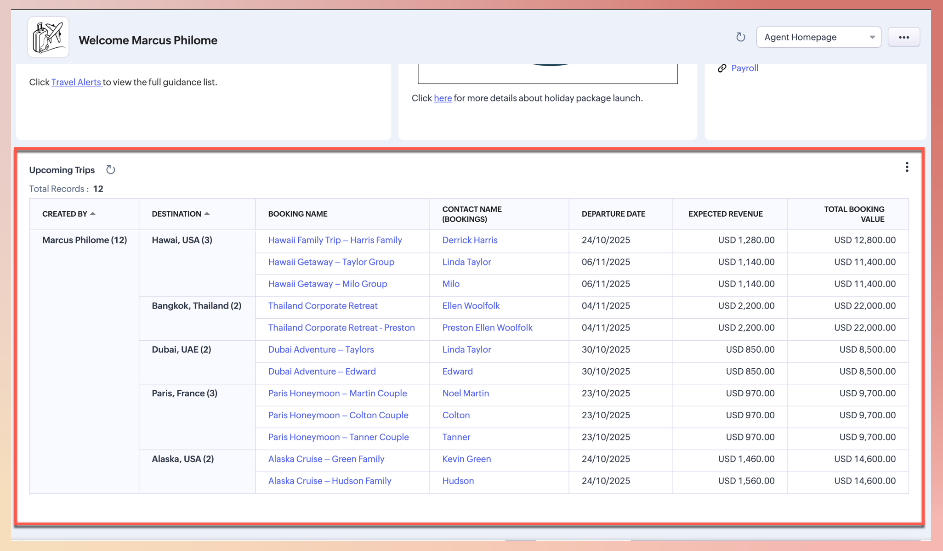
Task: Open the Payroll link
Action: [x=744, y=68]
